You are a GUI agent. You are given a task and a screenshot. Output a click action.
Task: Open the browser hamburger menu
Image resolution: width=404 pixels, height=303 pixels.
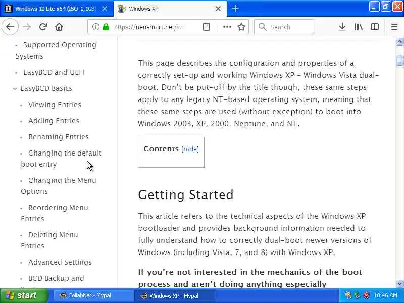click(x=394, y=27)
